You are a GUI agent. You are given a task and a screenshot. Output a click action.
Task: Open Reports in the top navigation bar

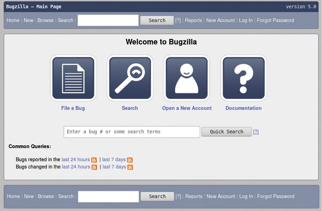193,20
